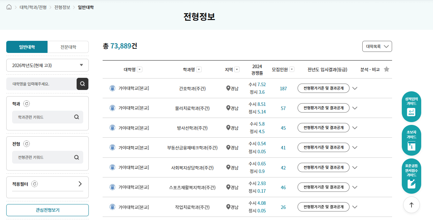433x220 pixels.
Task: Open the 대학목록 dropdown
Action: 377,46
